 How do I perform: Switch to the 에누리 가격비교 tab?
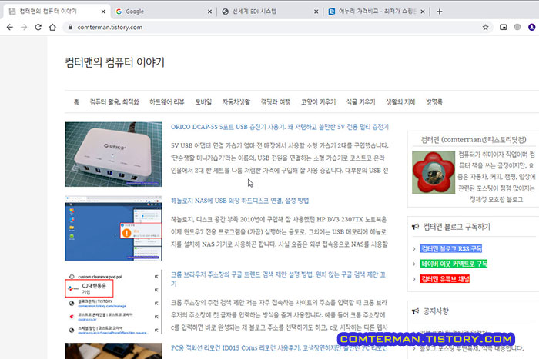click(x=377, y=12)
